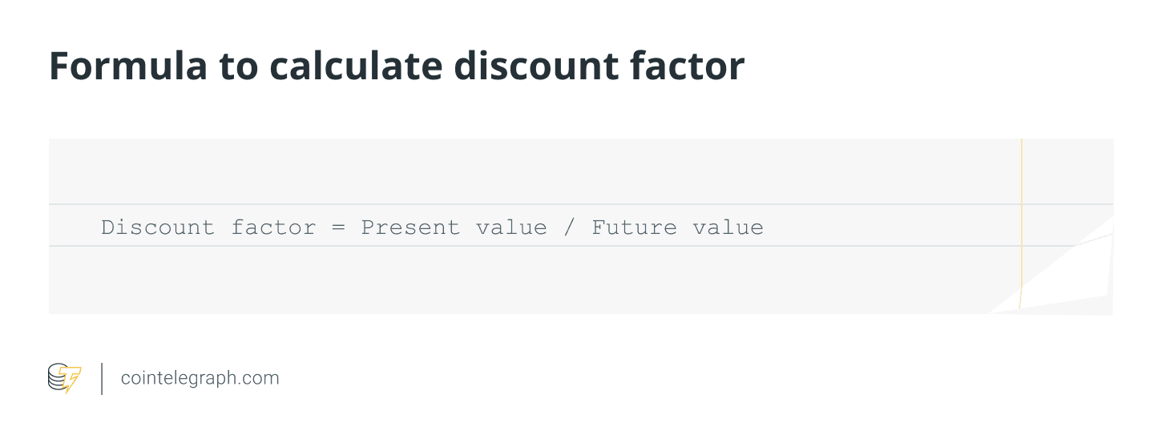Click the yellow vertical margin line
The width and height of the screenshot is (1162, 443).
click(1022, 224)
